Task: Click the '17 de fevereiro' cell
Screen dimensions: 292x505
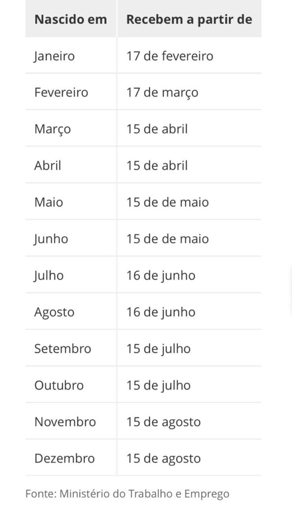Action: 189,56
